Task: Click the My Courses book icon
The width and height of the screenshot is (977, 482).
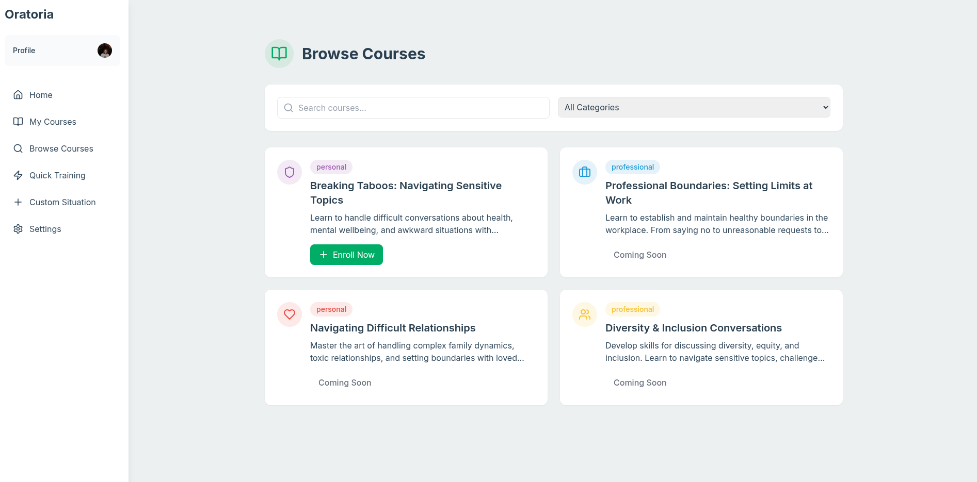Action: coord(18,122)
